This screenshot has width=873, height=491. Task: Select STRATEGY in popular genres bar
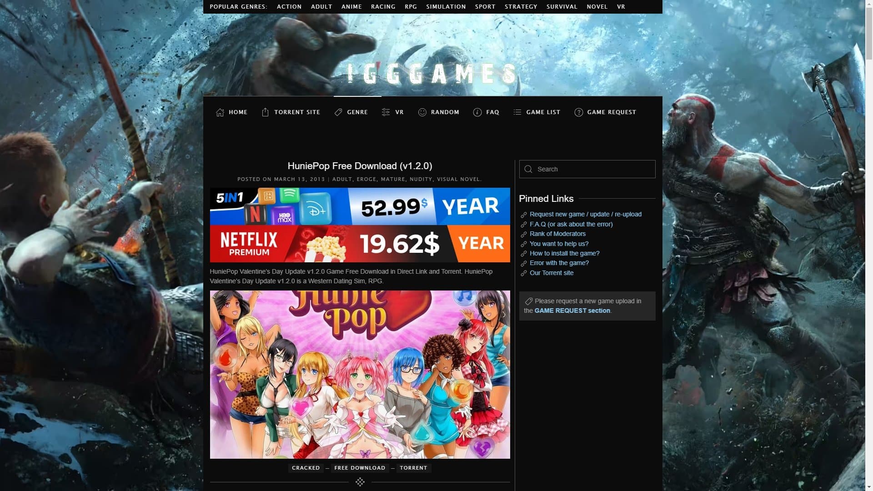pos(521,7)
